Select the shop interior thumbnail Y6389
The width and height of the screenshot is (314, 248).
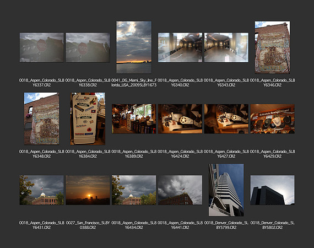coord(134,119)
